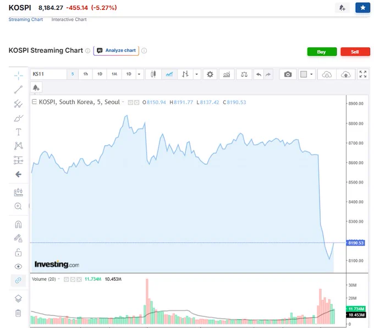Image resolution: width=374 pixels, height=328 pixels.
Task: Toggle lock all drawing tools
Action: 18,252
